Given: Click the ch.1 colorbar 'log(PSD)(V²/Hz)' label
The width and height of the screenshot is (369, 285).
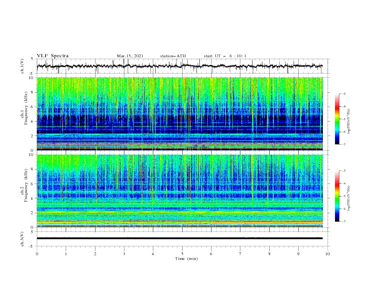Looking at the screenshot, I should [x=349, y=122].
